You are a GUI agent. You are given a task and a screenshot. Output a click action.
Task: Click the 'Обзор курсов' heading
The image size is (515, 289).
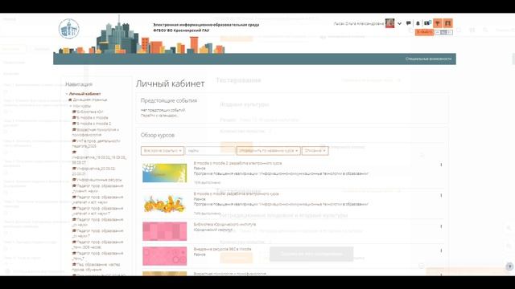tap(158, 135)
